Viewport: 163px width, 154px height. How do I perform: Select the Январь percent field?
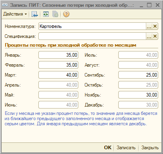tap(58, 55)
